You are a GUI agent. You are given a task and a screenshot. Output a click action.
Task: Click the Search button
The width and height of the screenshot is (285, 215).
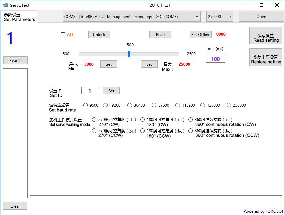click(16, 60)
